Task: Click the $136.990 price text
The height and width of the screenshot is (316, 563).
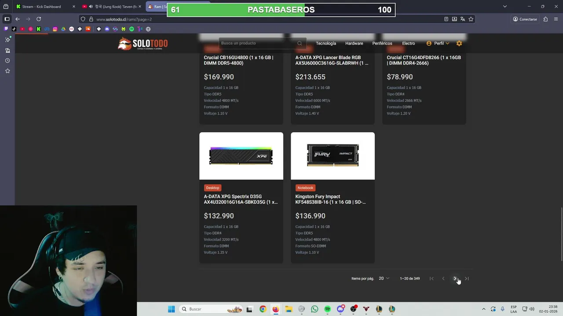Action: click(x=310, y=216)
